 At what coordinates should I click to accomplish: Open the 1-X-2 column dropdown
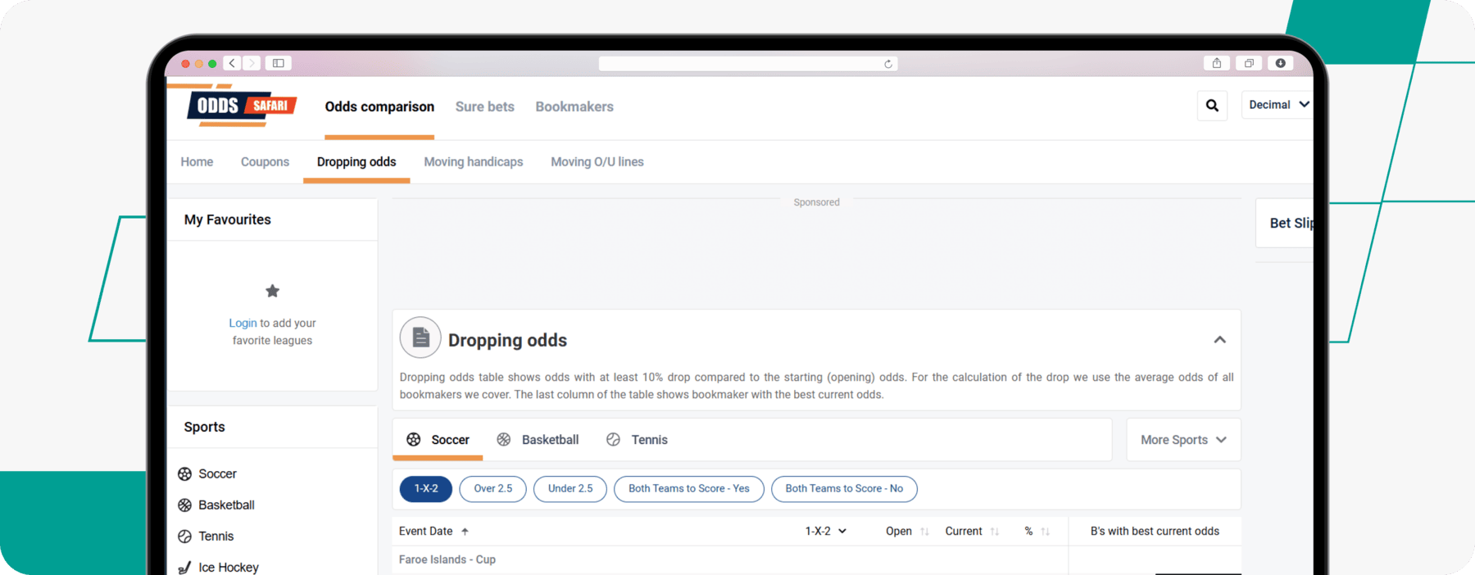pos(825,532)
